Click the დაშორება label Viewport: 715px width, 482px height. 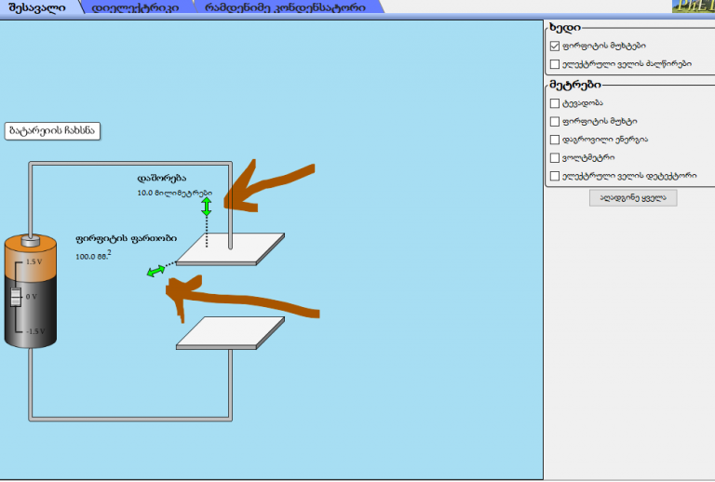click(x=162, y=178)
